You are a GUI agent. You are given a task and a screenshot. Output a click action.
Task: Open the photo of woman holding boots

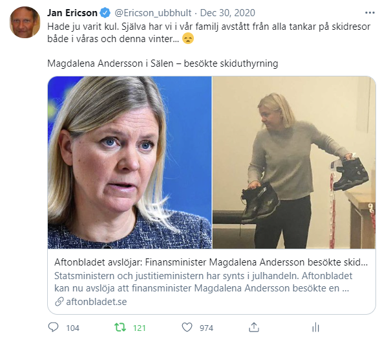[x=294, y=163]
